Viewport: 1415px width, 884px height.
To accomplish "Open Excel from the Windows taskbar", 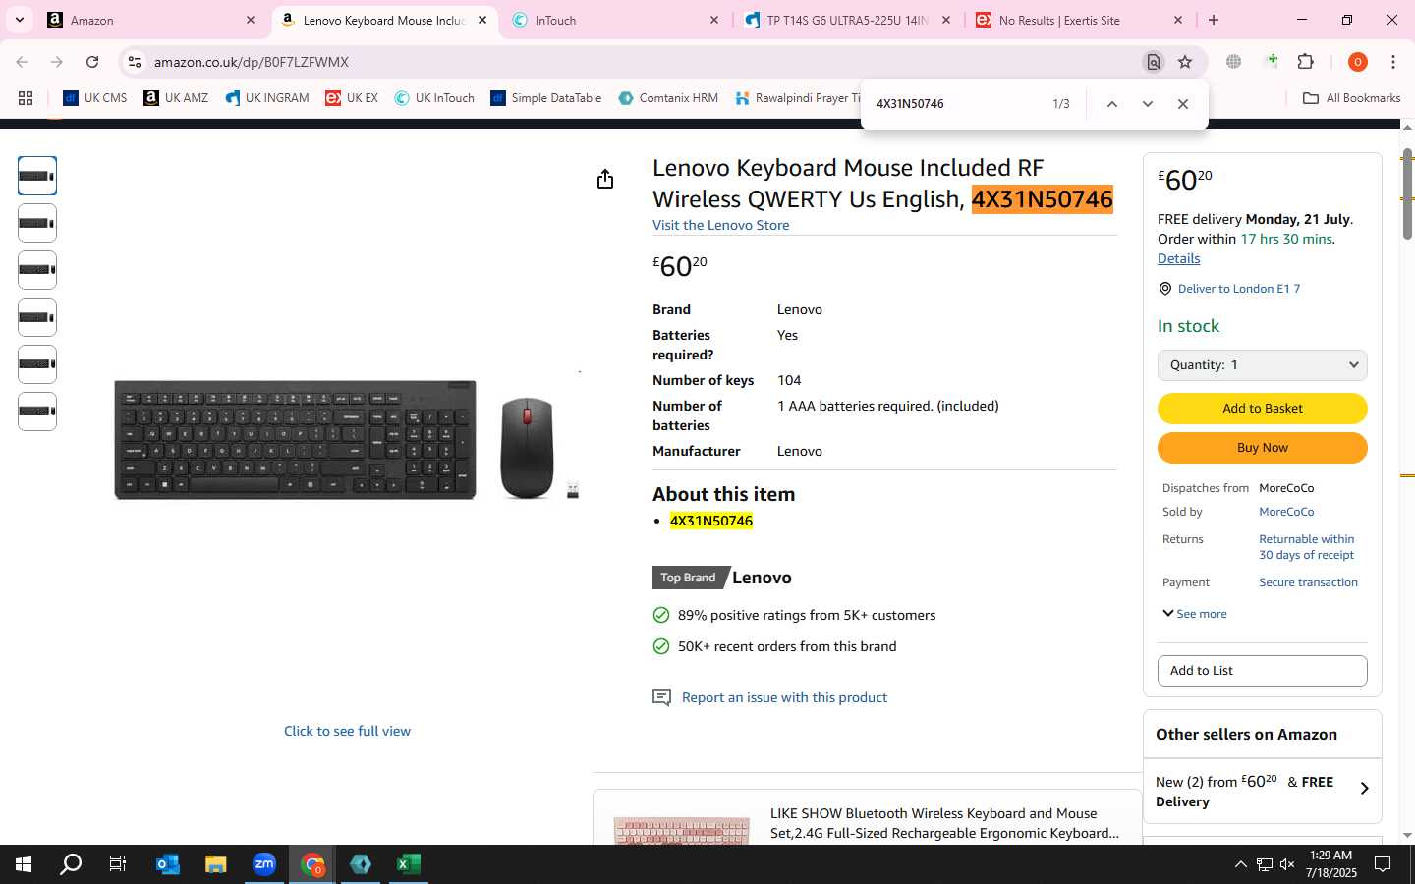I will click(x=409, y=864).
